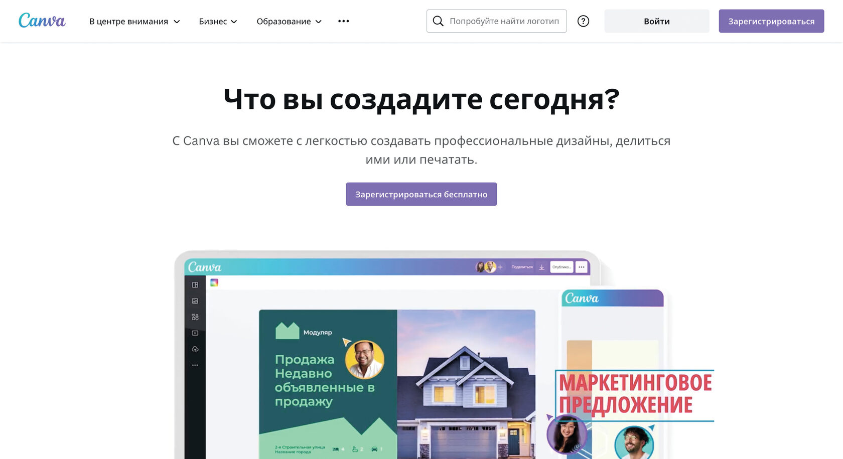Click the woman's avatar in the purple circle
The image size is (843, 459).
click(567, 434)
